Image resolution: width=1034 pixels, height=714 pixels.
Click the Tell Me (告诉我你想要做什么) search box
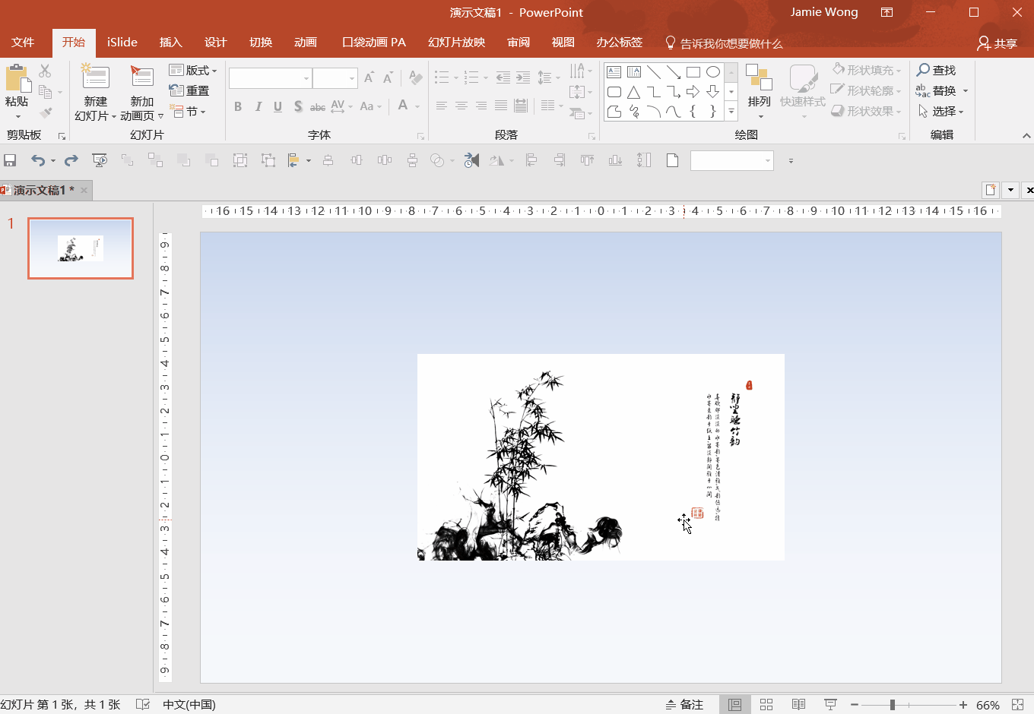724,43
